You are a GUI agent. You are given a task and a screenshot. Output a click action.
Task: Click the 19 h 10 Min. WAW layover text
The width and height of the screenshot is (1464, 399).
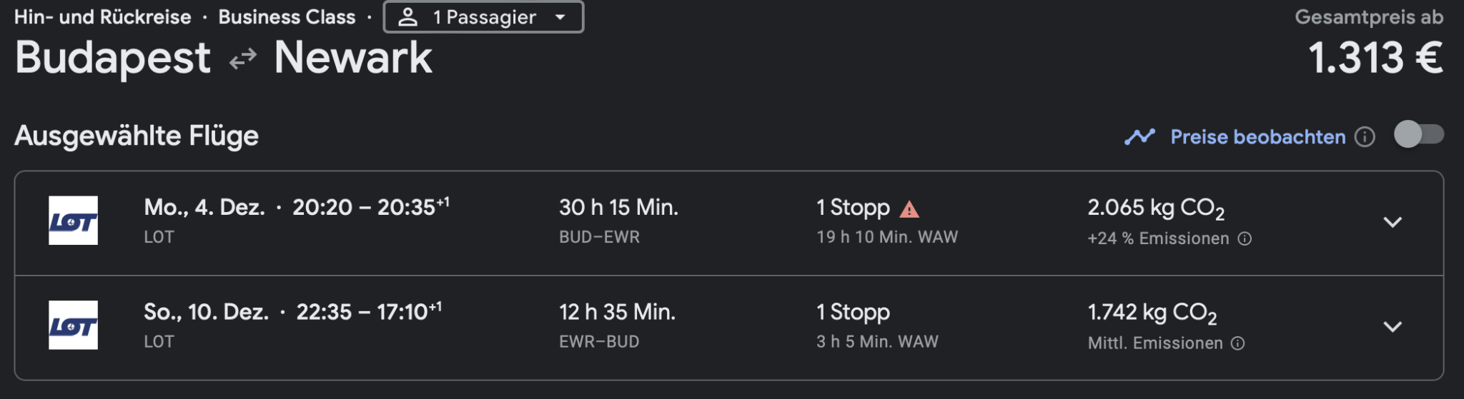[887, 237]
